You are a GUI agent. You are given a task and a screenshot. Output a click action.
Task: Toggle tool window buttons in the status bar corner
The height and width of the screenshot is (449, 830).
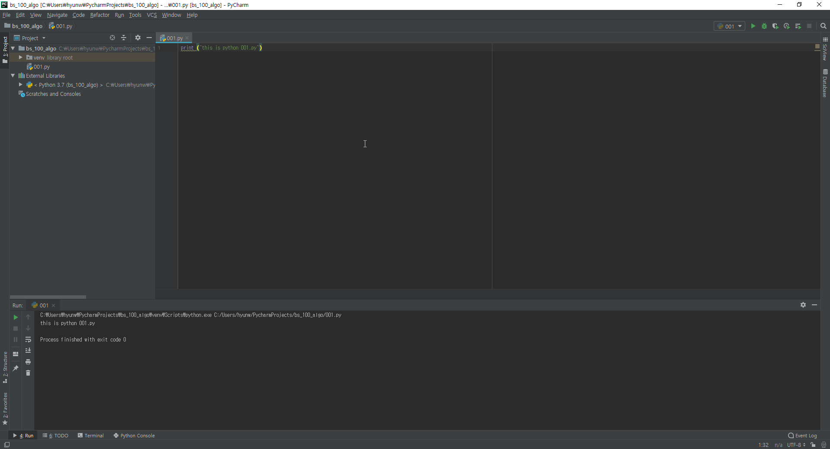click(x=6, y=445)
